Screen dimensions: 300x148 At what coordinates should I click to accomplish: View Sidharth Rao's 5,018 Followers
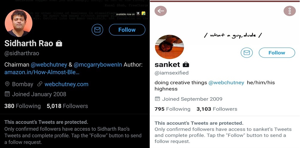67,106
